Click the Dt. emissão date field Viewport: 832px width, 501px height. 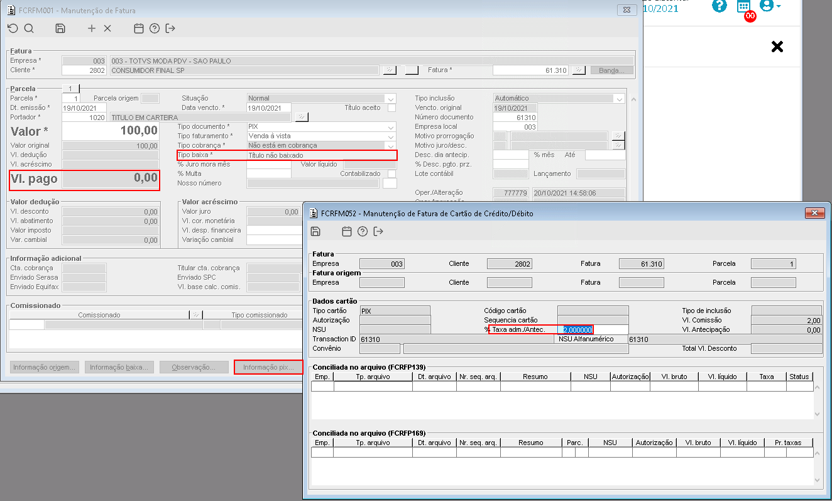84,107
